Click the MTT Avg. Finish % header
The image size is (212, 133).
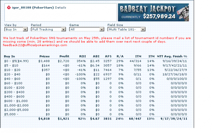pyautogui.click(x=172, y=56)
